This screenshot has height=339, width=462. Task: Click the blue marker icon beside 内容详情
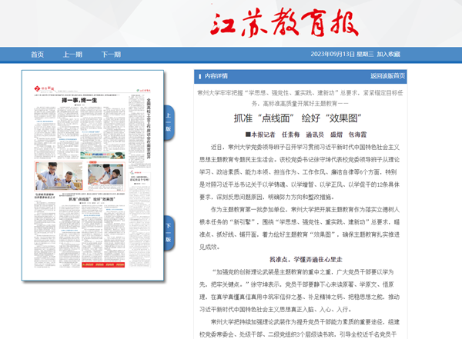[x=199, y=76]
